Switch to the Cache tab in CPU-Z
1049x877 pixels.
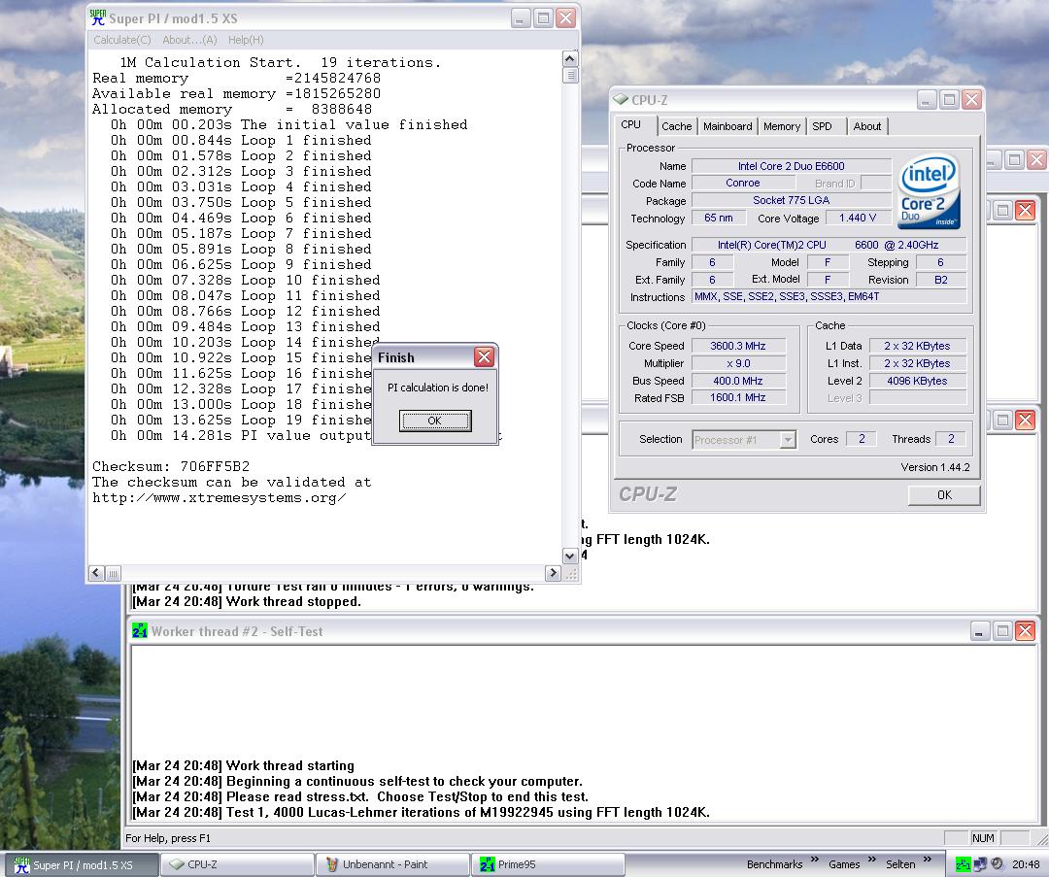click(x=676, y=126)
